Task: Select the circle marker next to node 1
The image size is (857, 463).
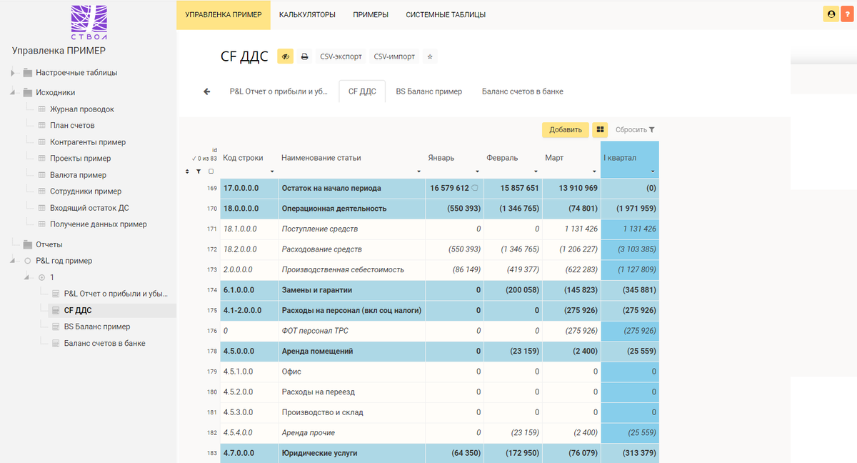Action: tap(41, 277)
